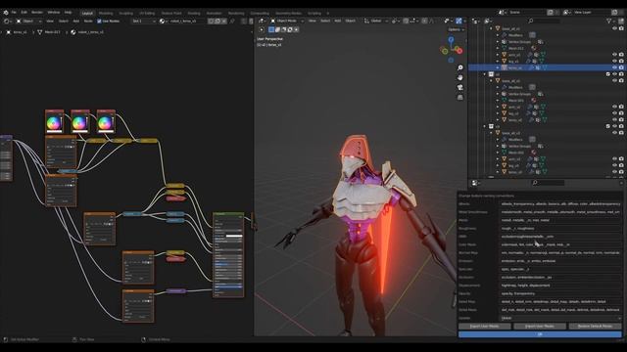The height and width of the screenshot is (352, 627).
Task: Click the Import User Masks button
Action: pyautogui.click(x=540, y=326)
